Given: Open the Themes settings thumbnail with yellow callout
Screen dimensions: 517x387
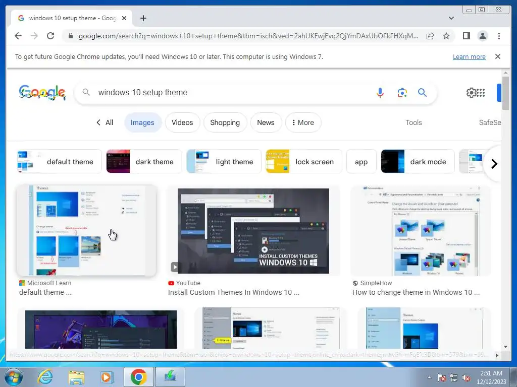Looking at the screenshot, I should [x=271, y=328].
